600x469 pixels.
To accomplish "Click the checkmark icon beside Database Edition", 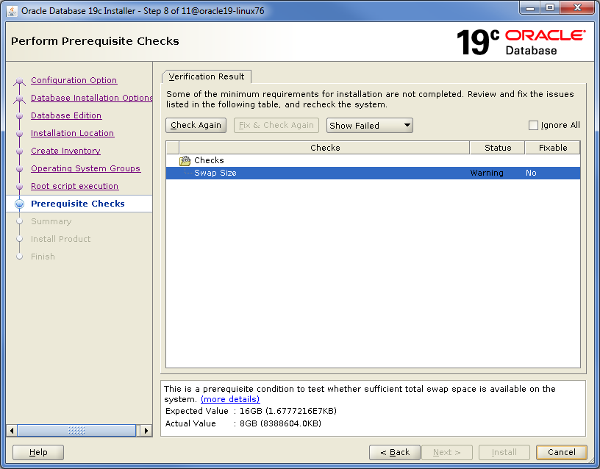I will click(x=19, y=115).
